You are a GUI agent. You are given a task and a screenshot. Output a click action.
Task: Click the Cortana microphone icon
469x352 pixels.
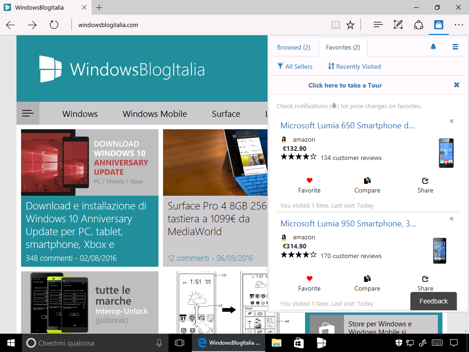click(x=159, y=343)
